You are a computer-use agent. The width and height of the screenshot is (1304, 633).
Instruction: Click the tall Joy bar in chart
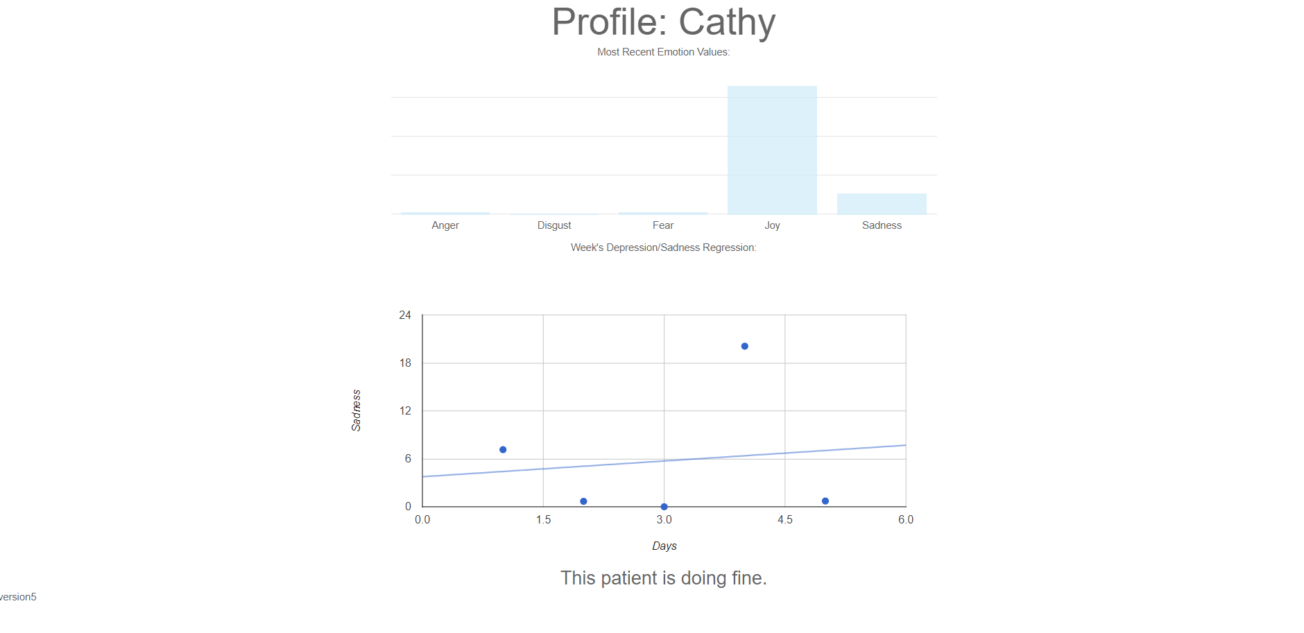[x=772, y=150]
